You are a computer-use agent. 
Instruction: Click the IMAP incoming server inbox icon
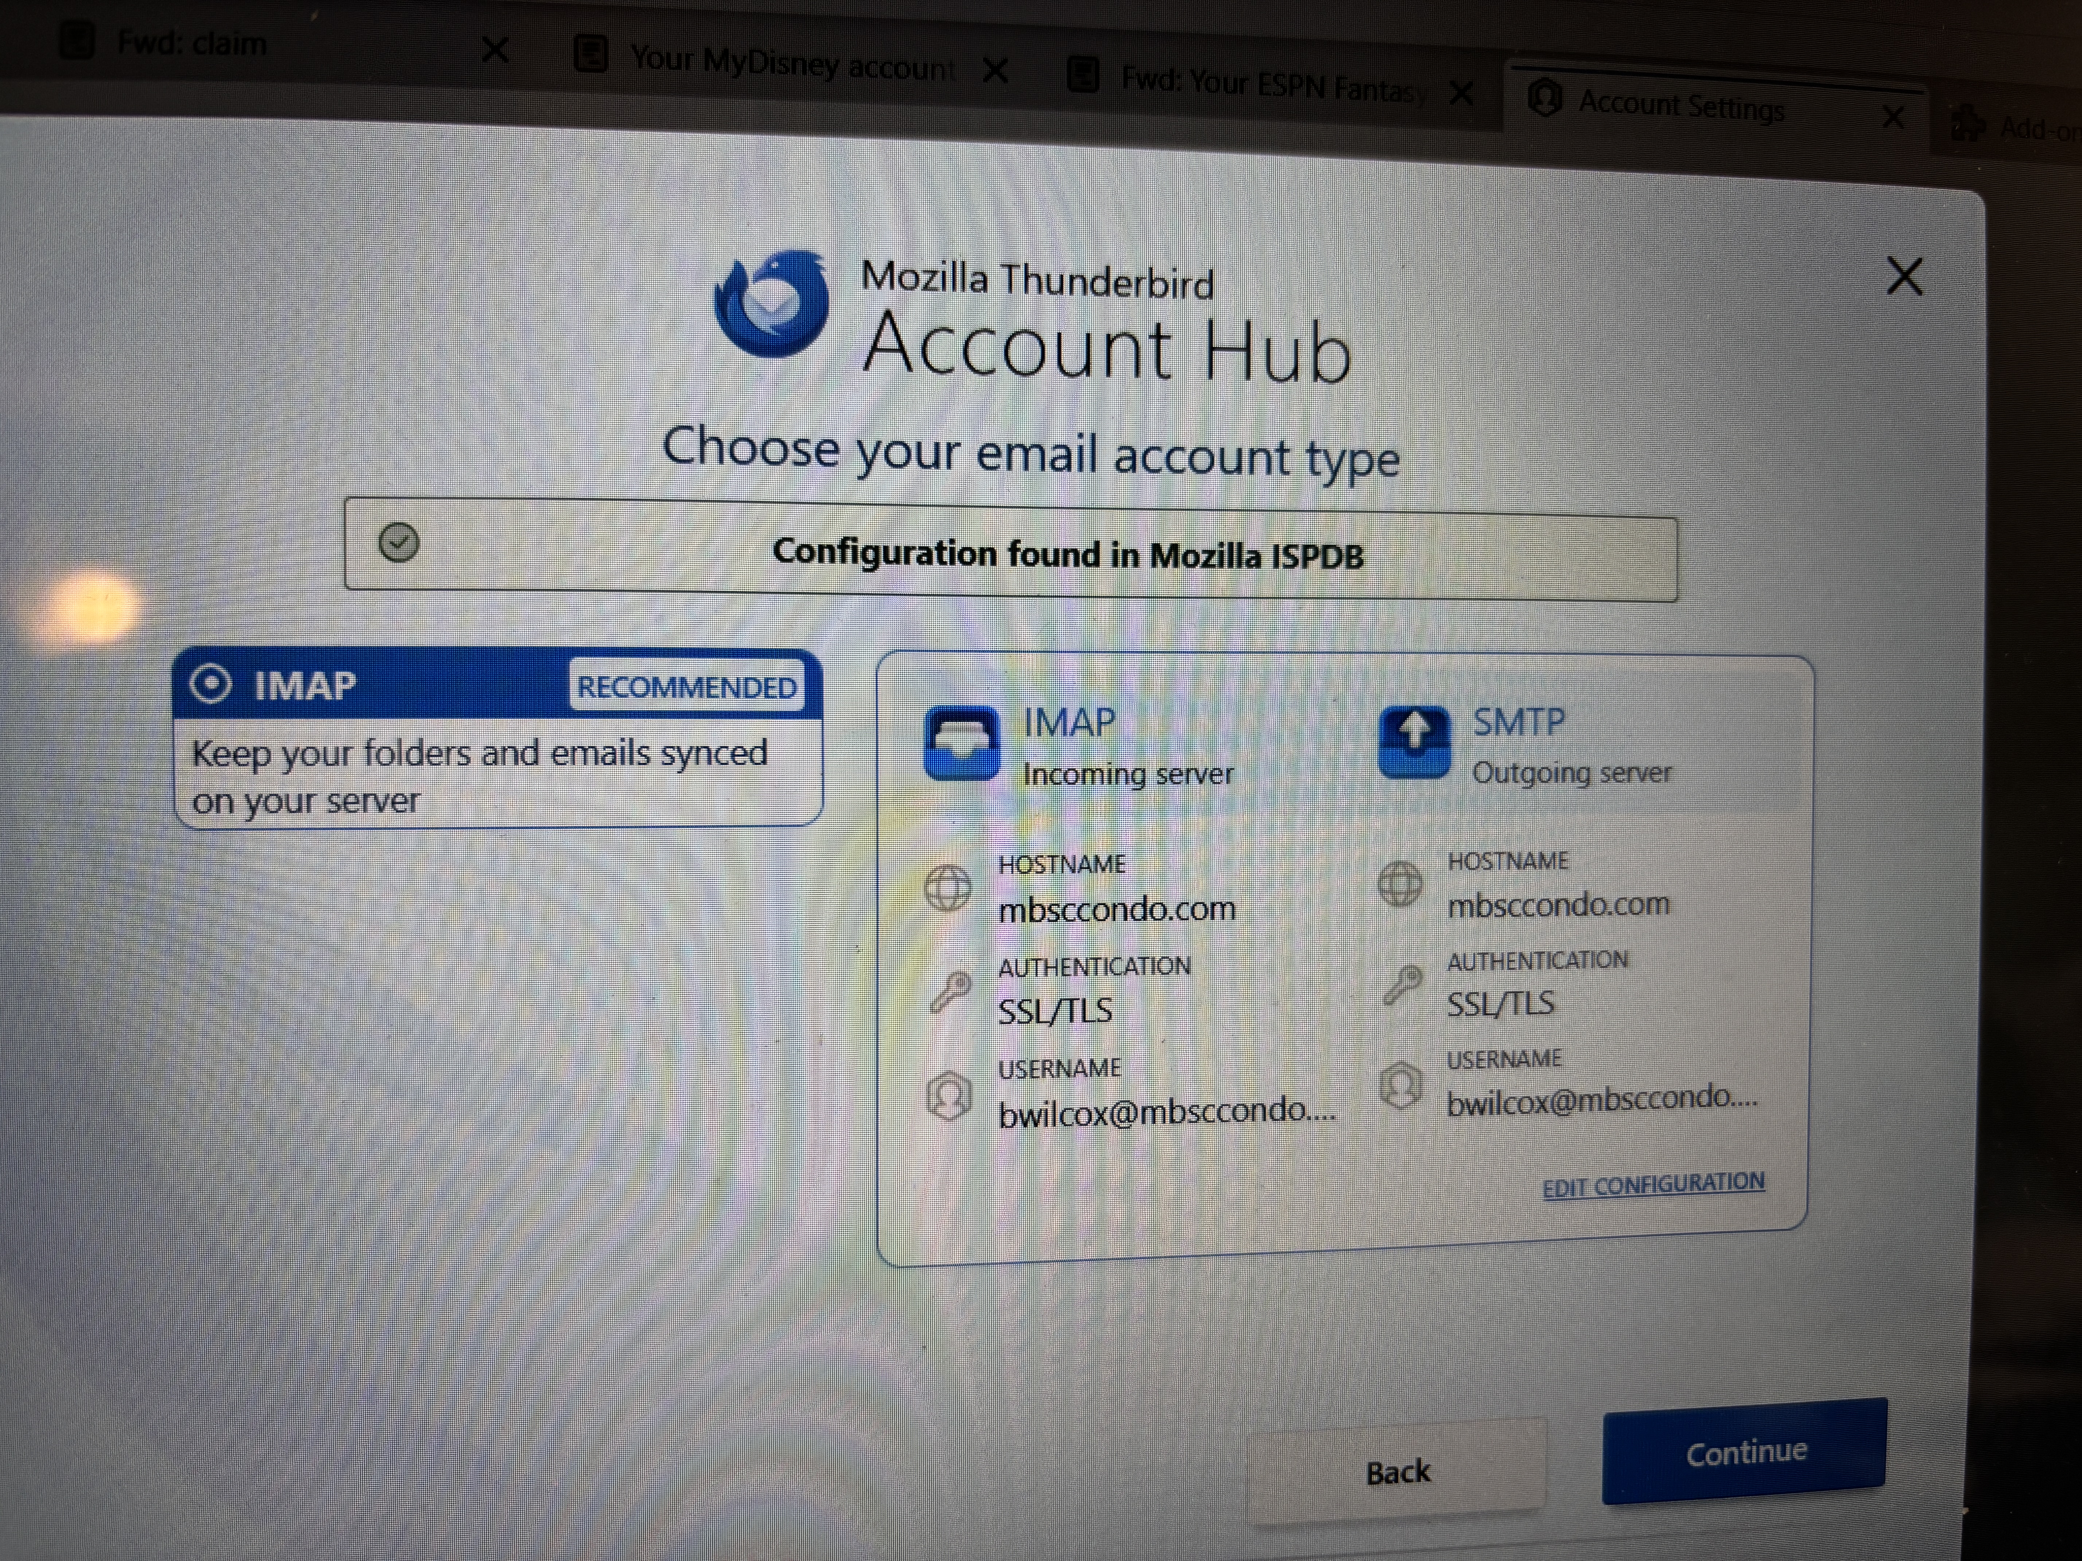pos(961,743)
